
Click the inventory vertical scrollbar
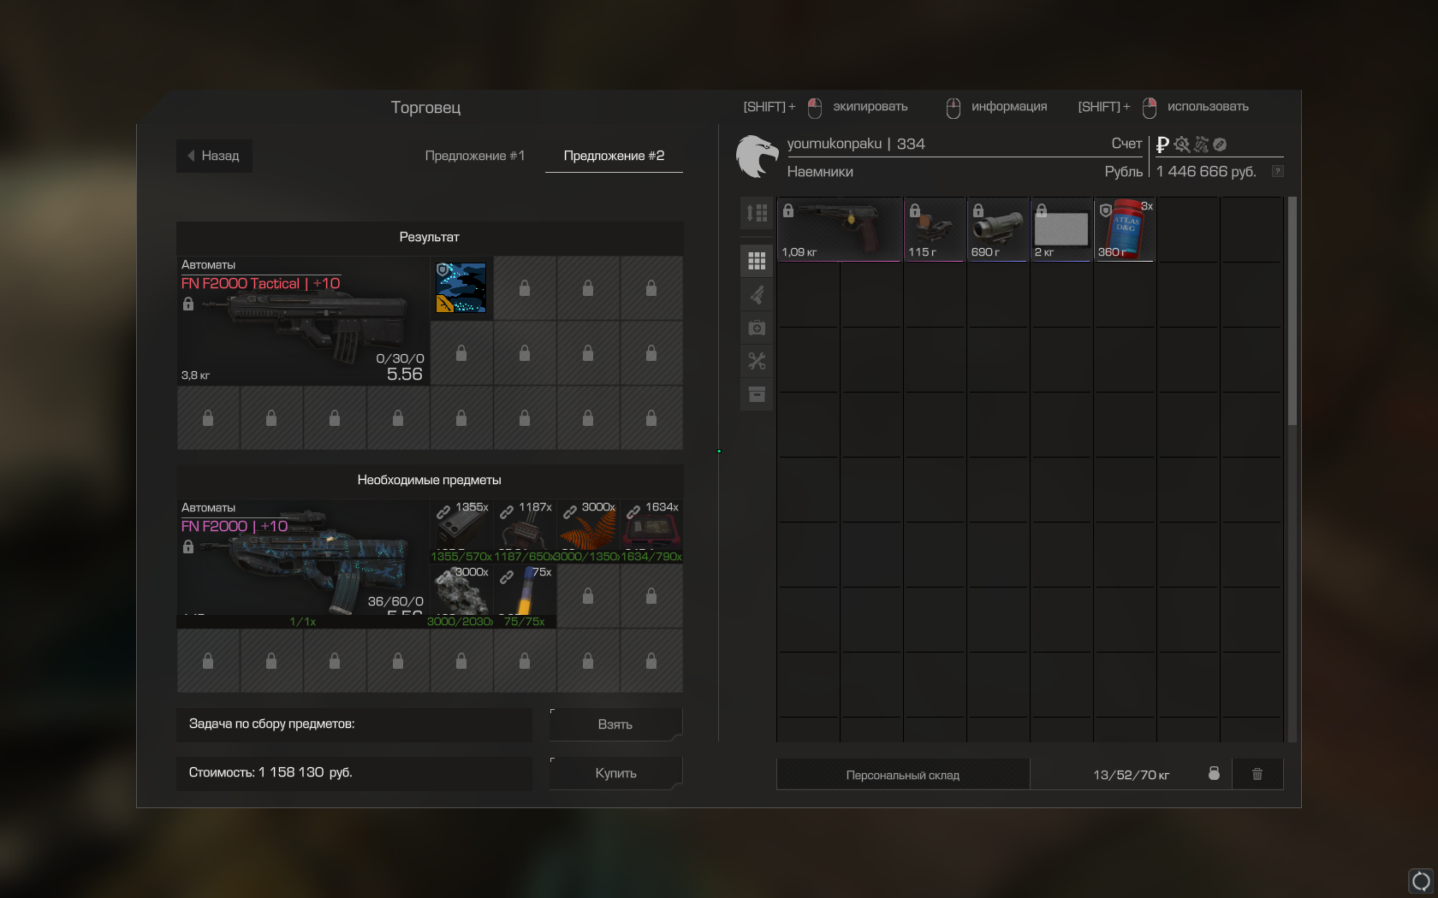click(1292, 310)
